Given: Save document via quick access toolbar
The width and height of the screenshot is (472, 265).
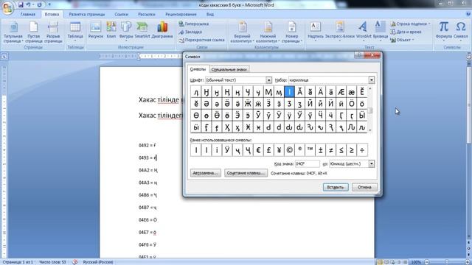Looking at the screenshot, I should (21, 5).
